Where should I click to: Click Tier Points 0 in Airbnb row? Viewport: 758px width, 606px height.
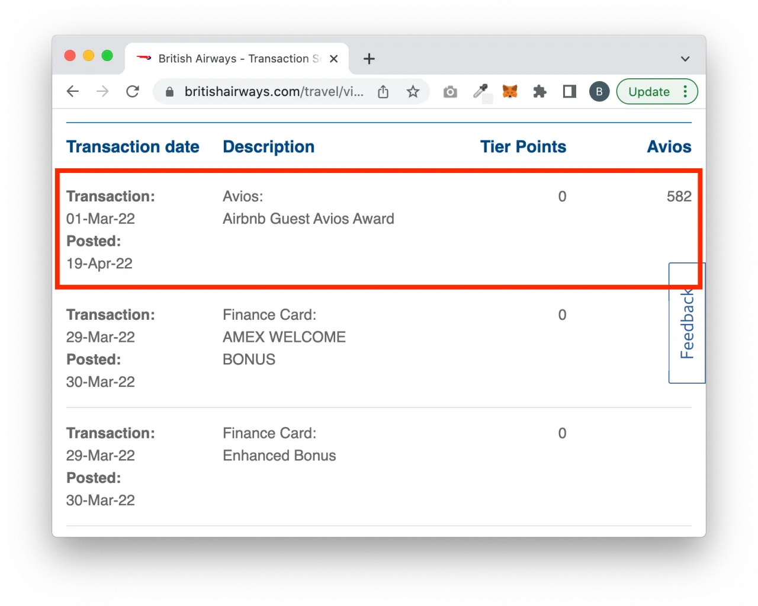(563, 196)
